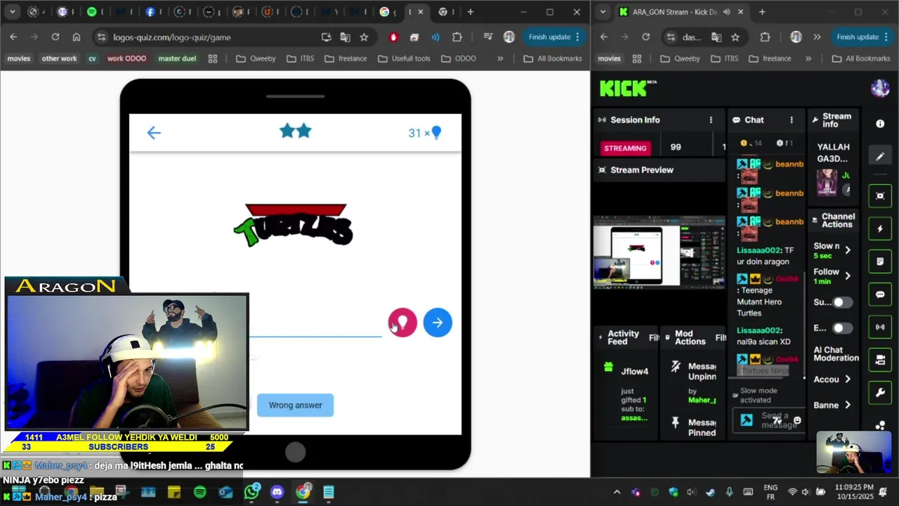Image resolution: width=899 pixels, height=506 pixels.
Task: Open Session Info three-dot menu
Action: tap(711, 120)
